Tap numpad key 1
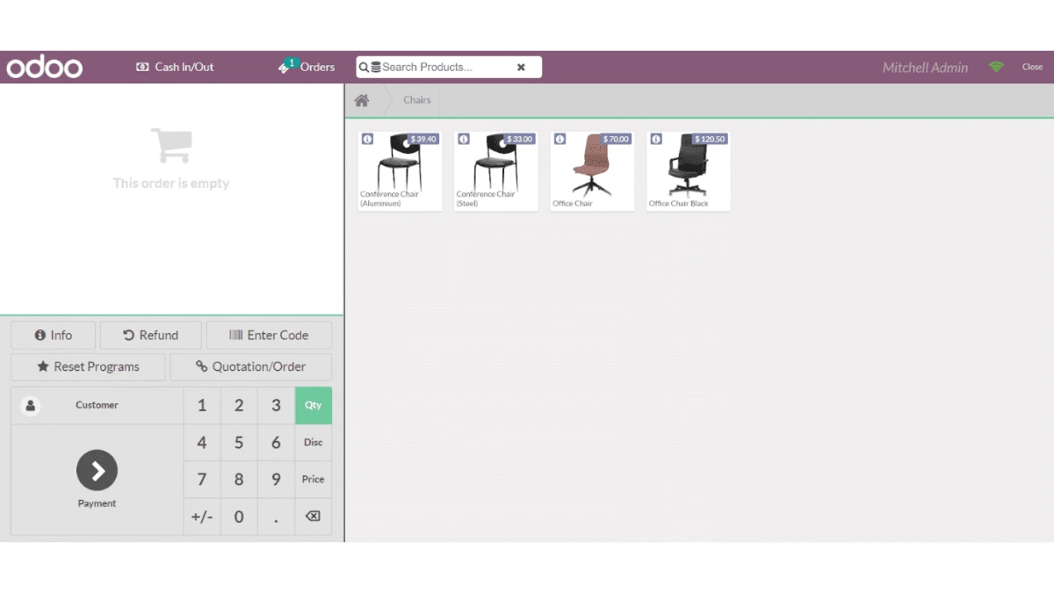The image size is (1054, 593). pos(202,405)
